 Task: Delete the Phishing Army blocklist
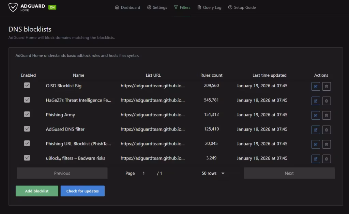coord(326,115)
